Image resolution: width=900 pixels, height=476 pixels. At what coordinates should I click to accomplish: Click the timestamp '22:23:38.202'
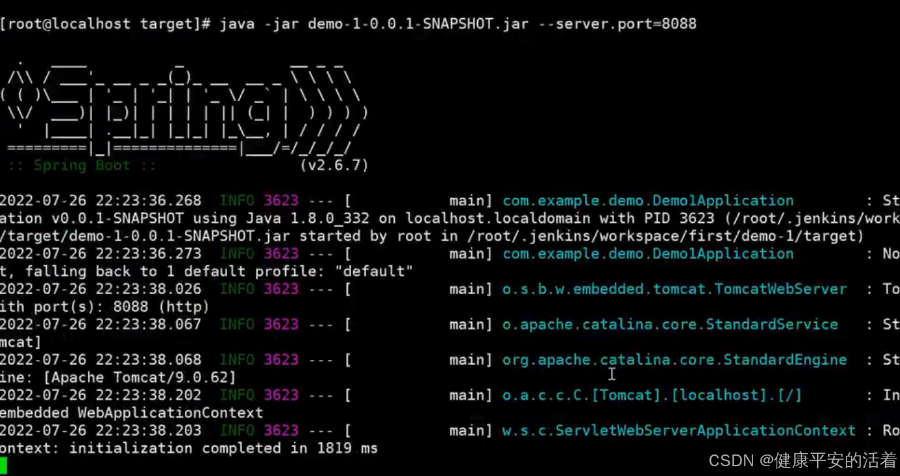(x=149, y=394)
